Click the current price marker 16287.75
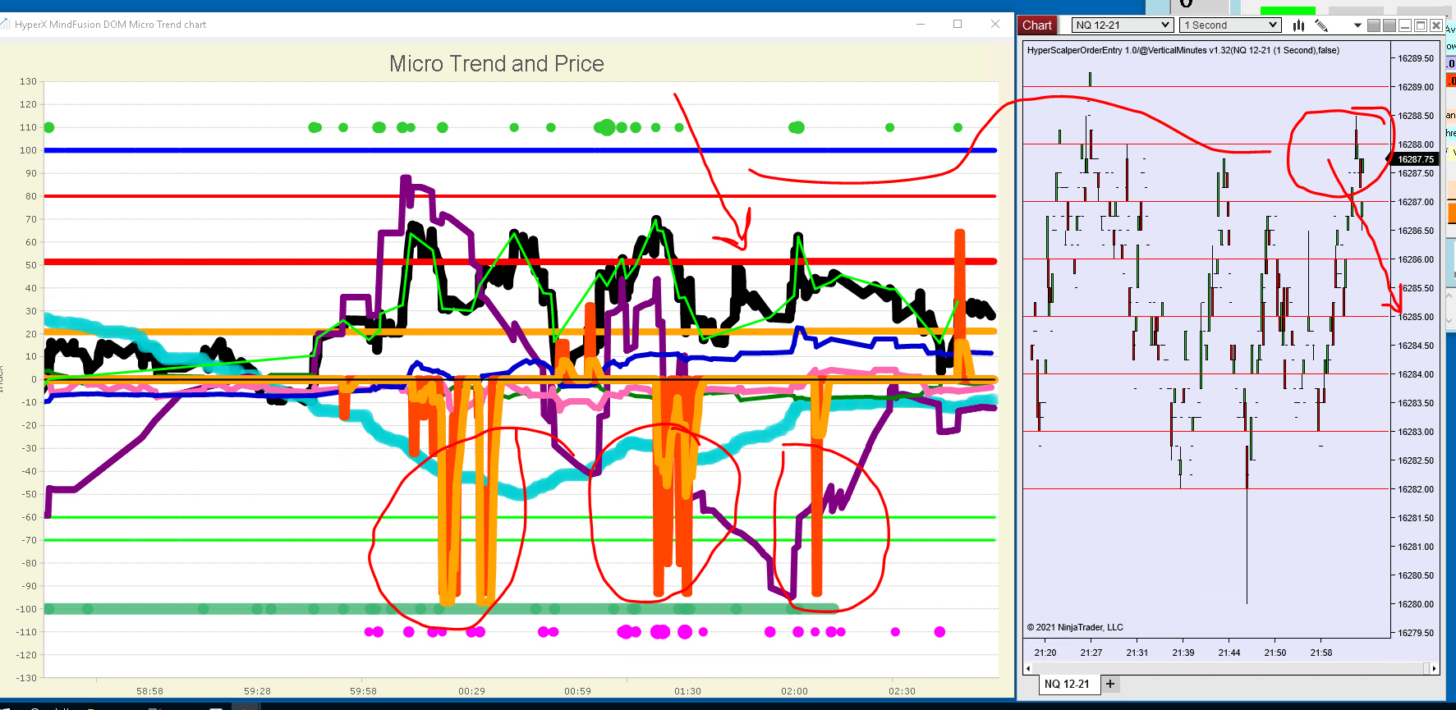The image size is (1456, 710). (1416, 159)
